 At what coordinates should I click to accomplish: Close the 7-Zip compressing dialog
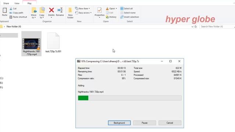[x=179, y=61]
